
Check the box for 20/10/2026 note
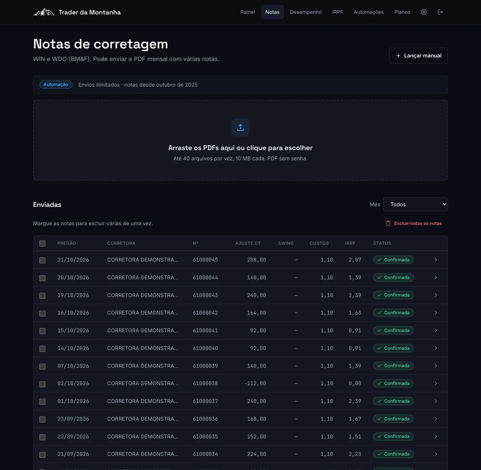pos(42,278)
